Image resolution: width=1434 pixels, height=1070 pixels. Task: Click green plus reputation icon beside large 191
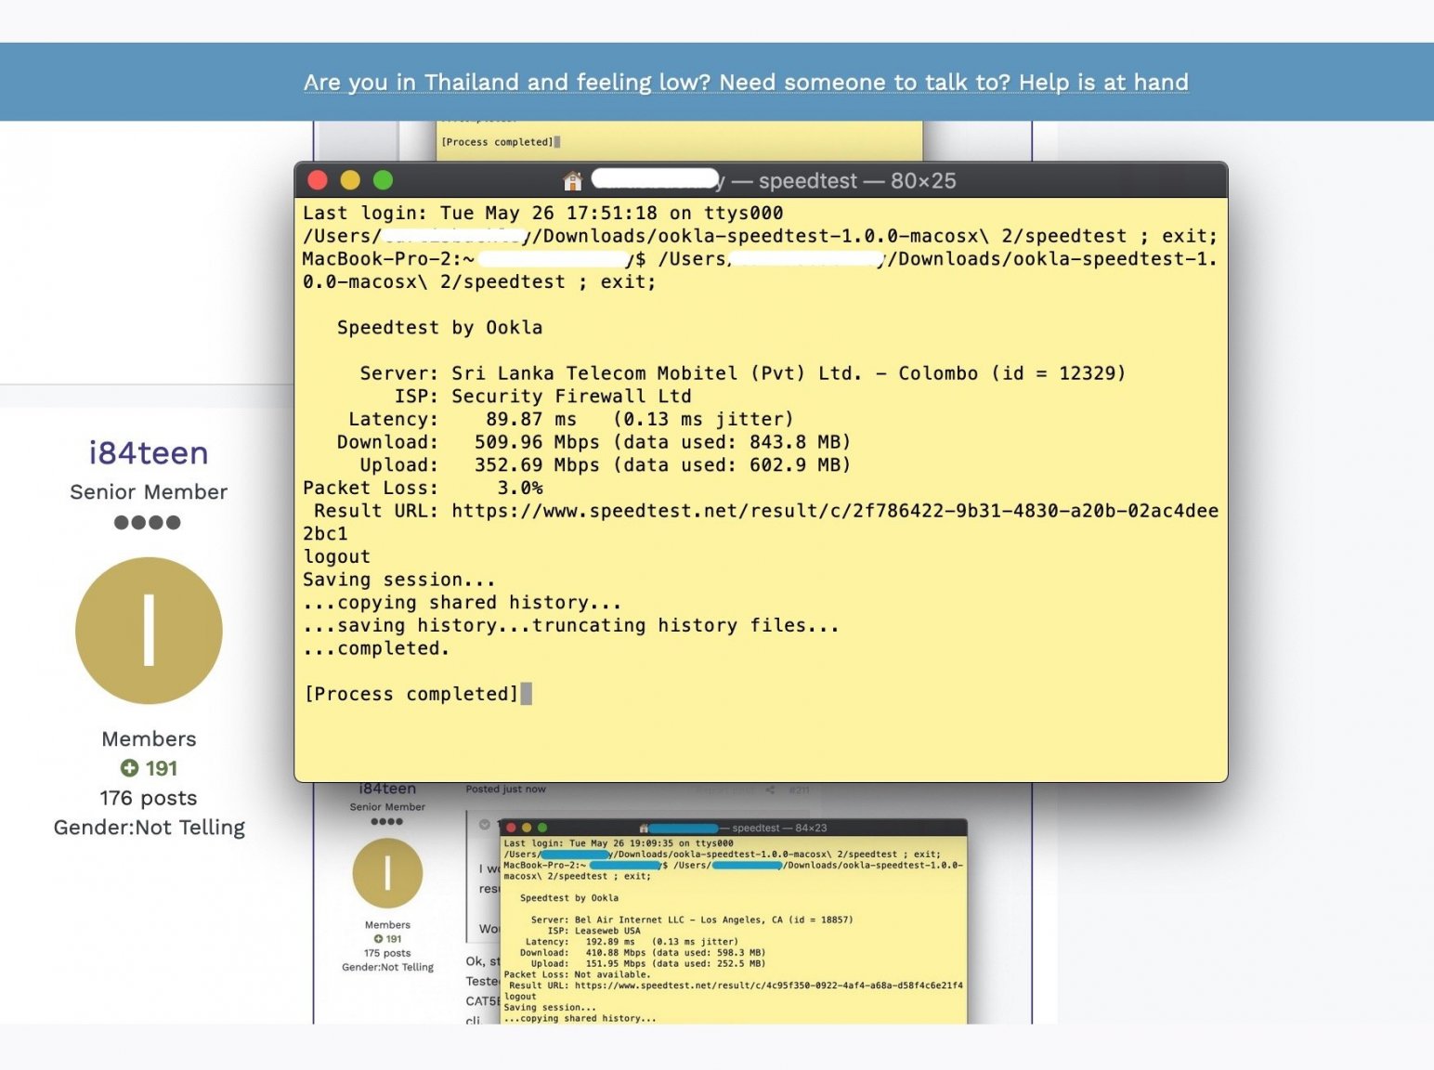(x=129, y=768)
